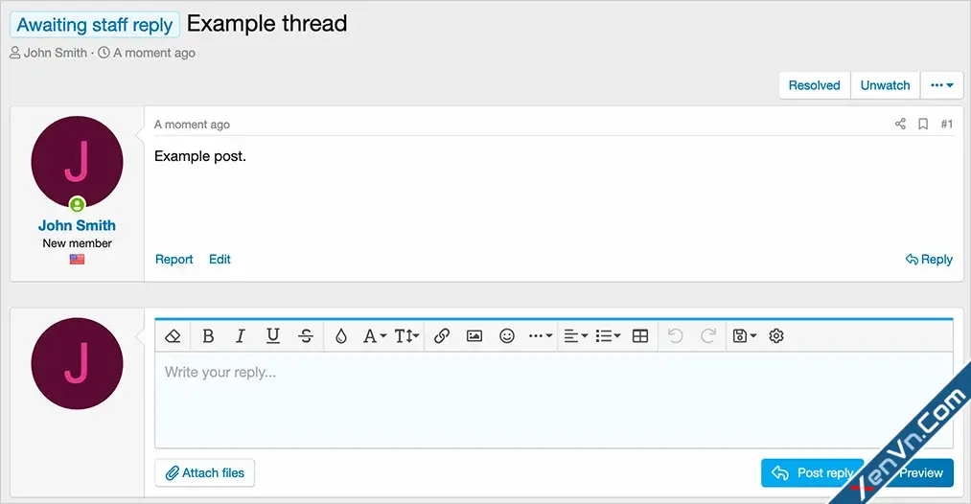This screenshot has width=971, height=504.
Task: Open the smilies emoji picker
Action: pos(507,335)
